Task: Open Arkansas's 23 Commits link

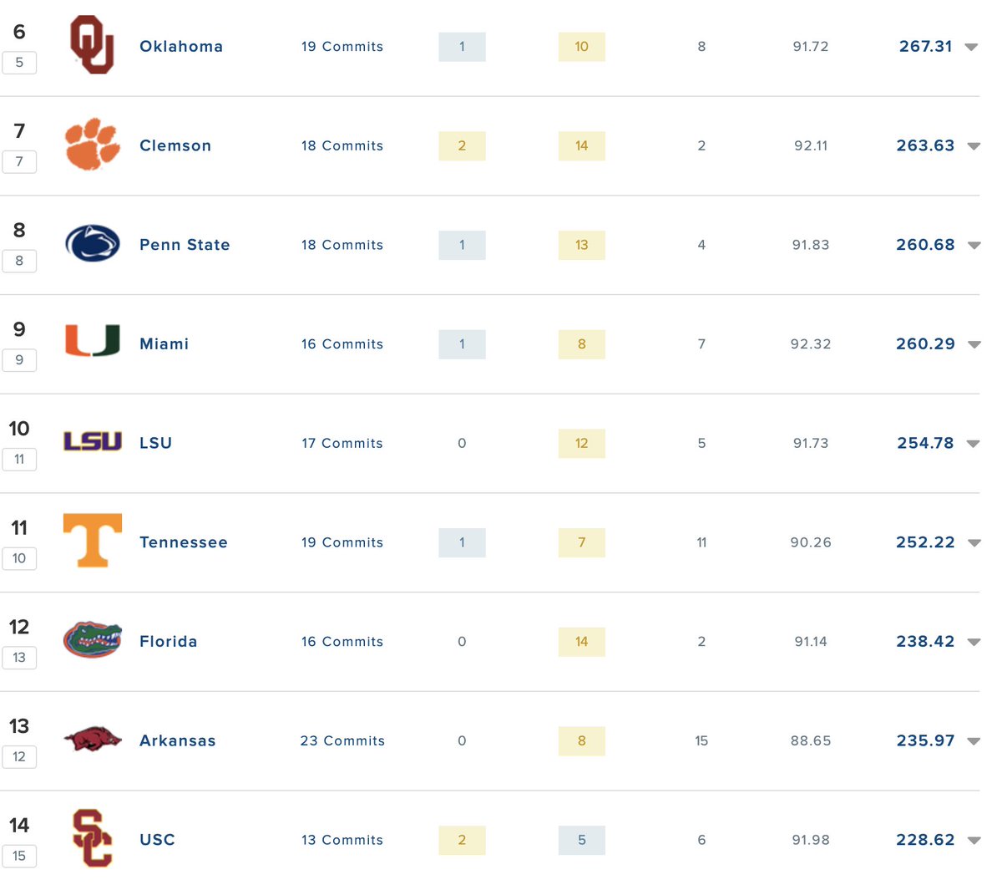Action: (x=342, y=741)
